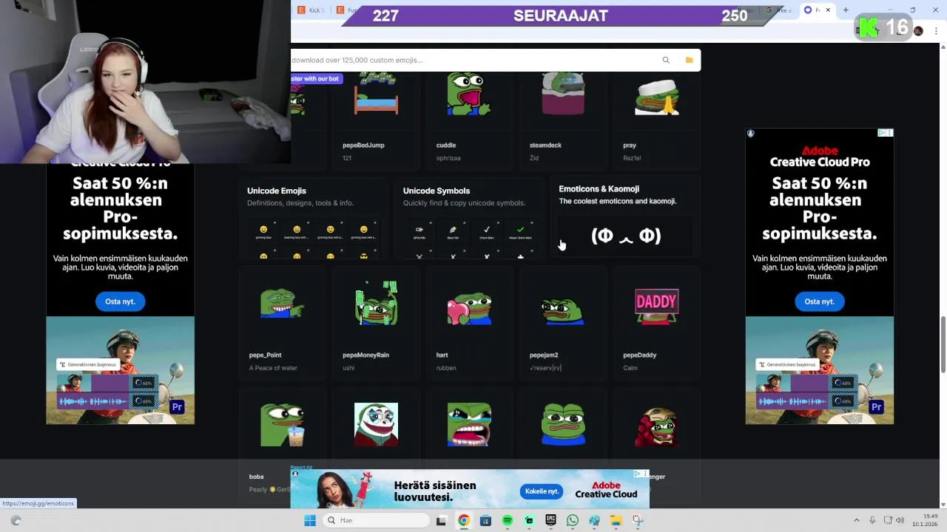Open Task View from the taskbar
Image resolution: width=947 pixels, height=532 pixels.
[441, 520]
